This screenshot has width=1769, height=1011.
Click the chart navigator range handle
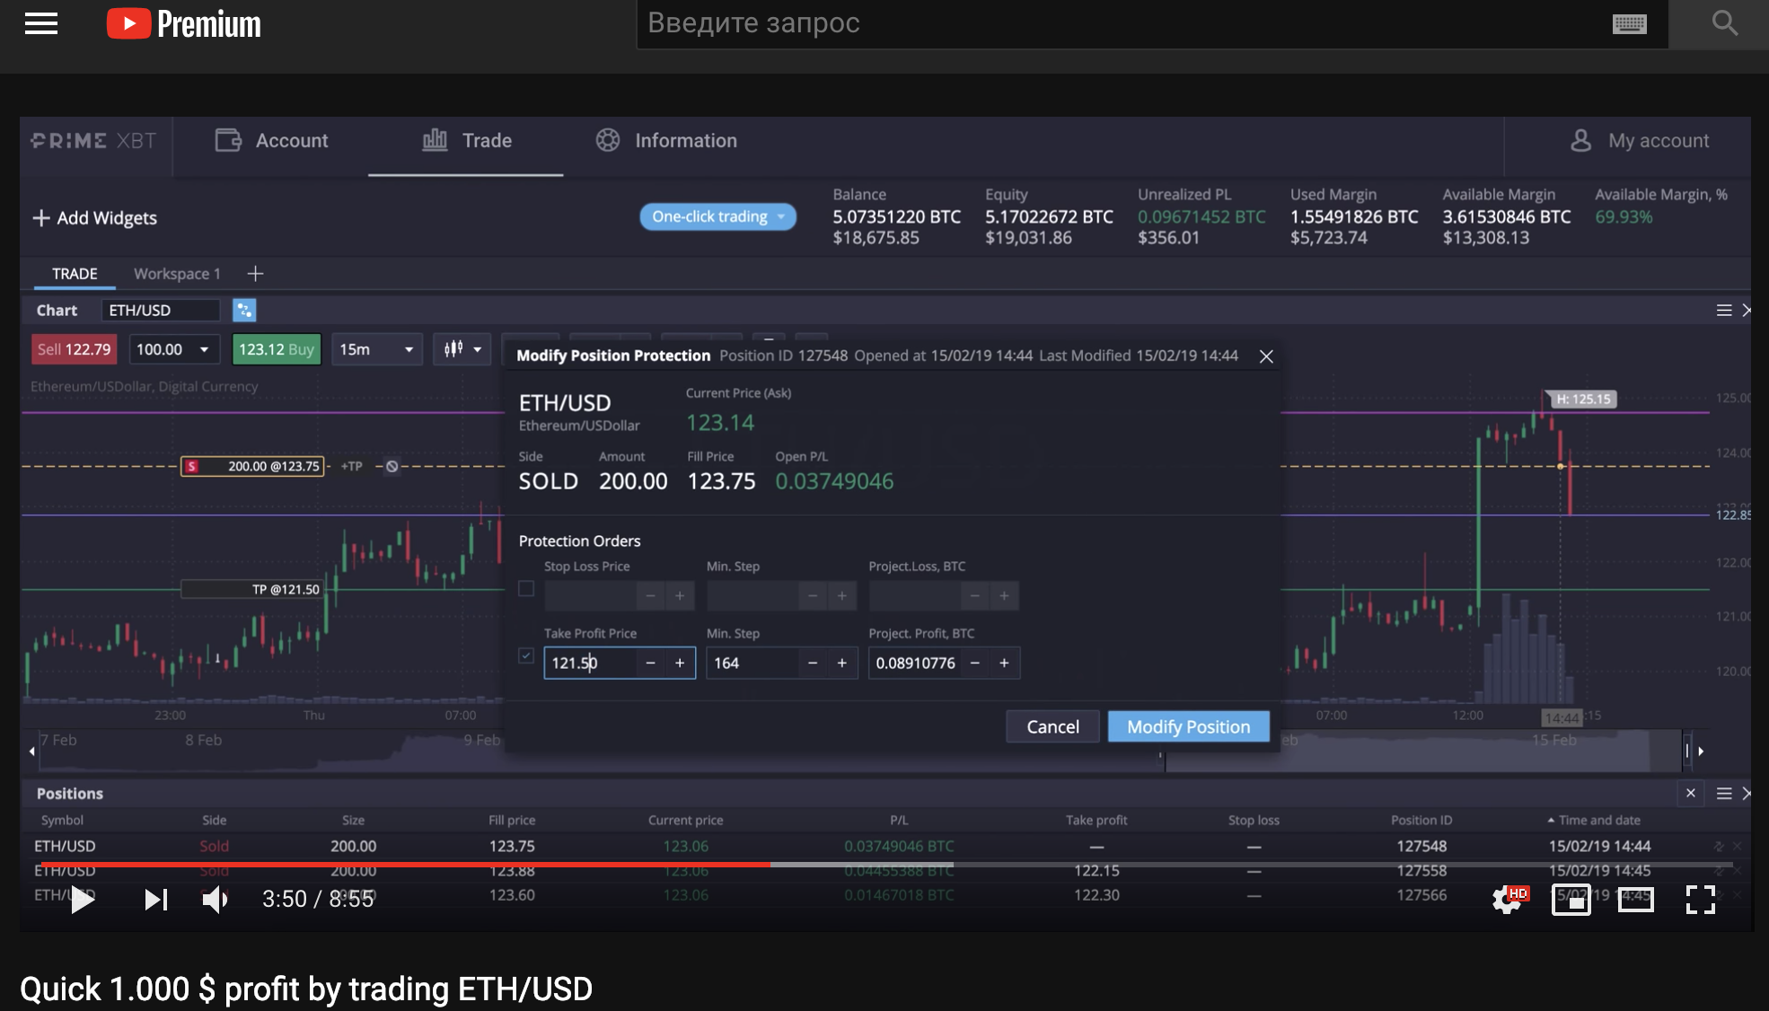tap(1686, 751)
